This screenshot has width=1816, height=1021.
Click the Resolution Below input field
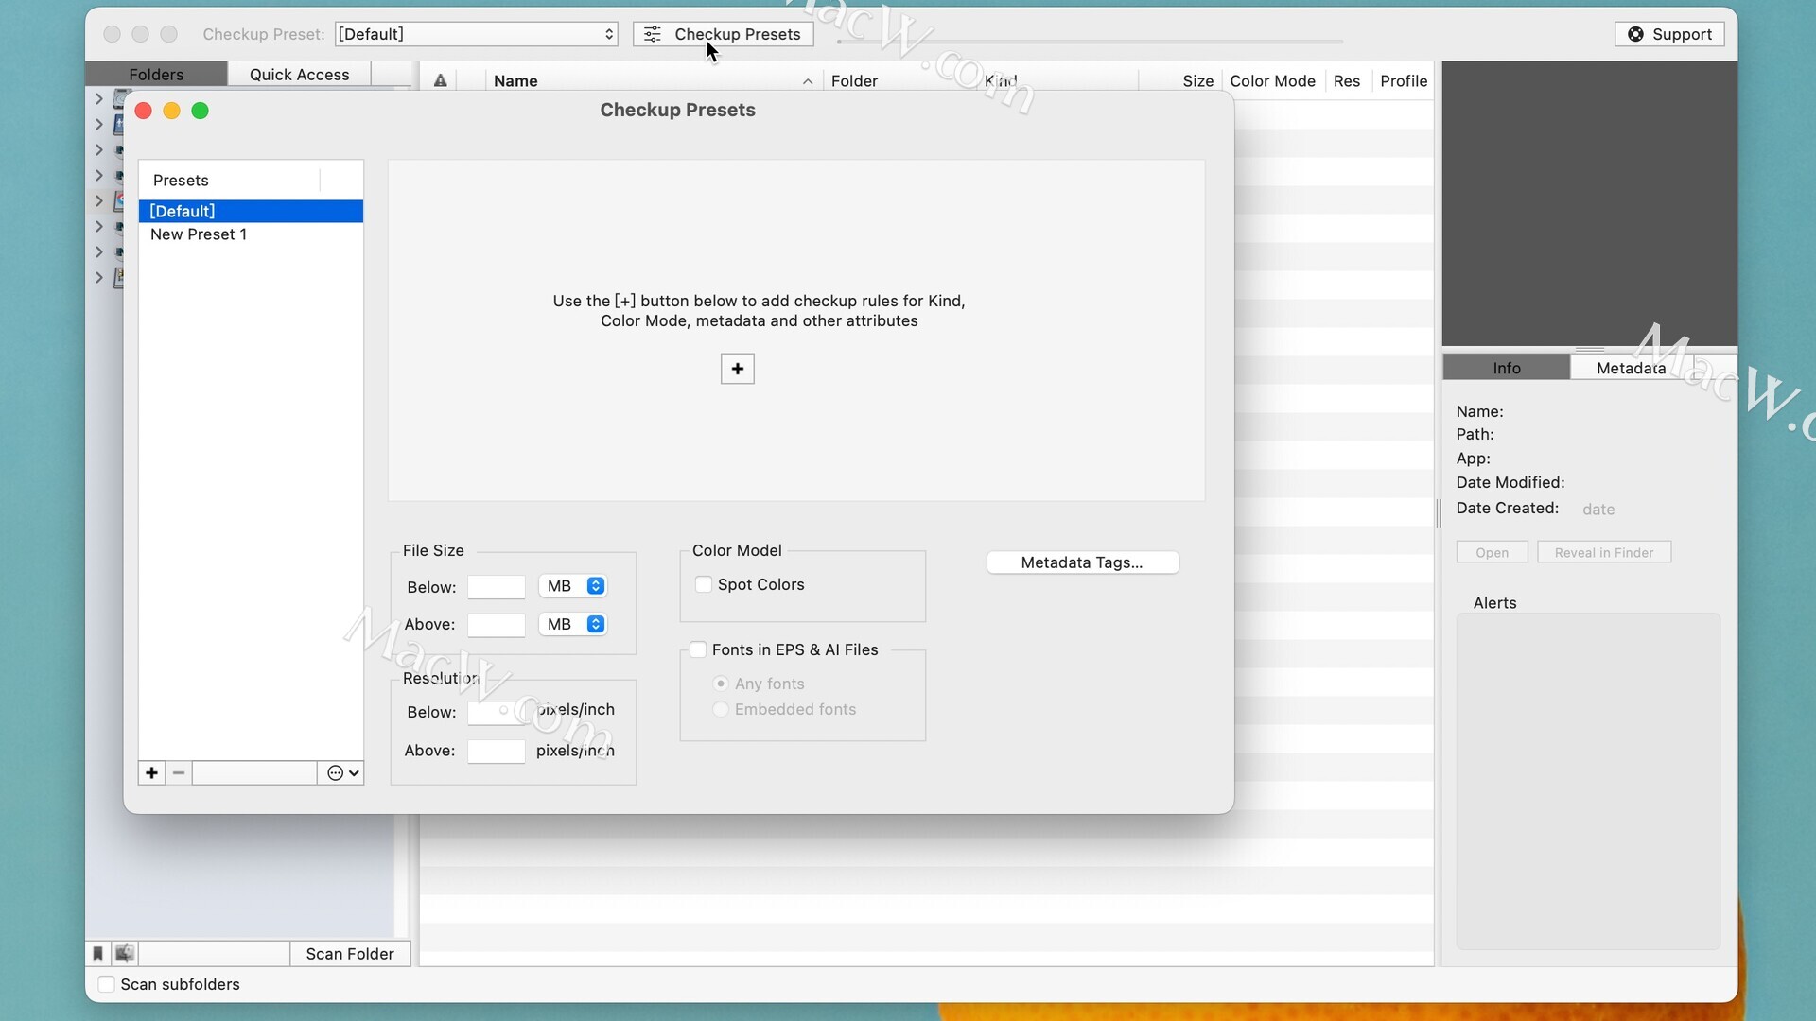click(496, 713)
